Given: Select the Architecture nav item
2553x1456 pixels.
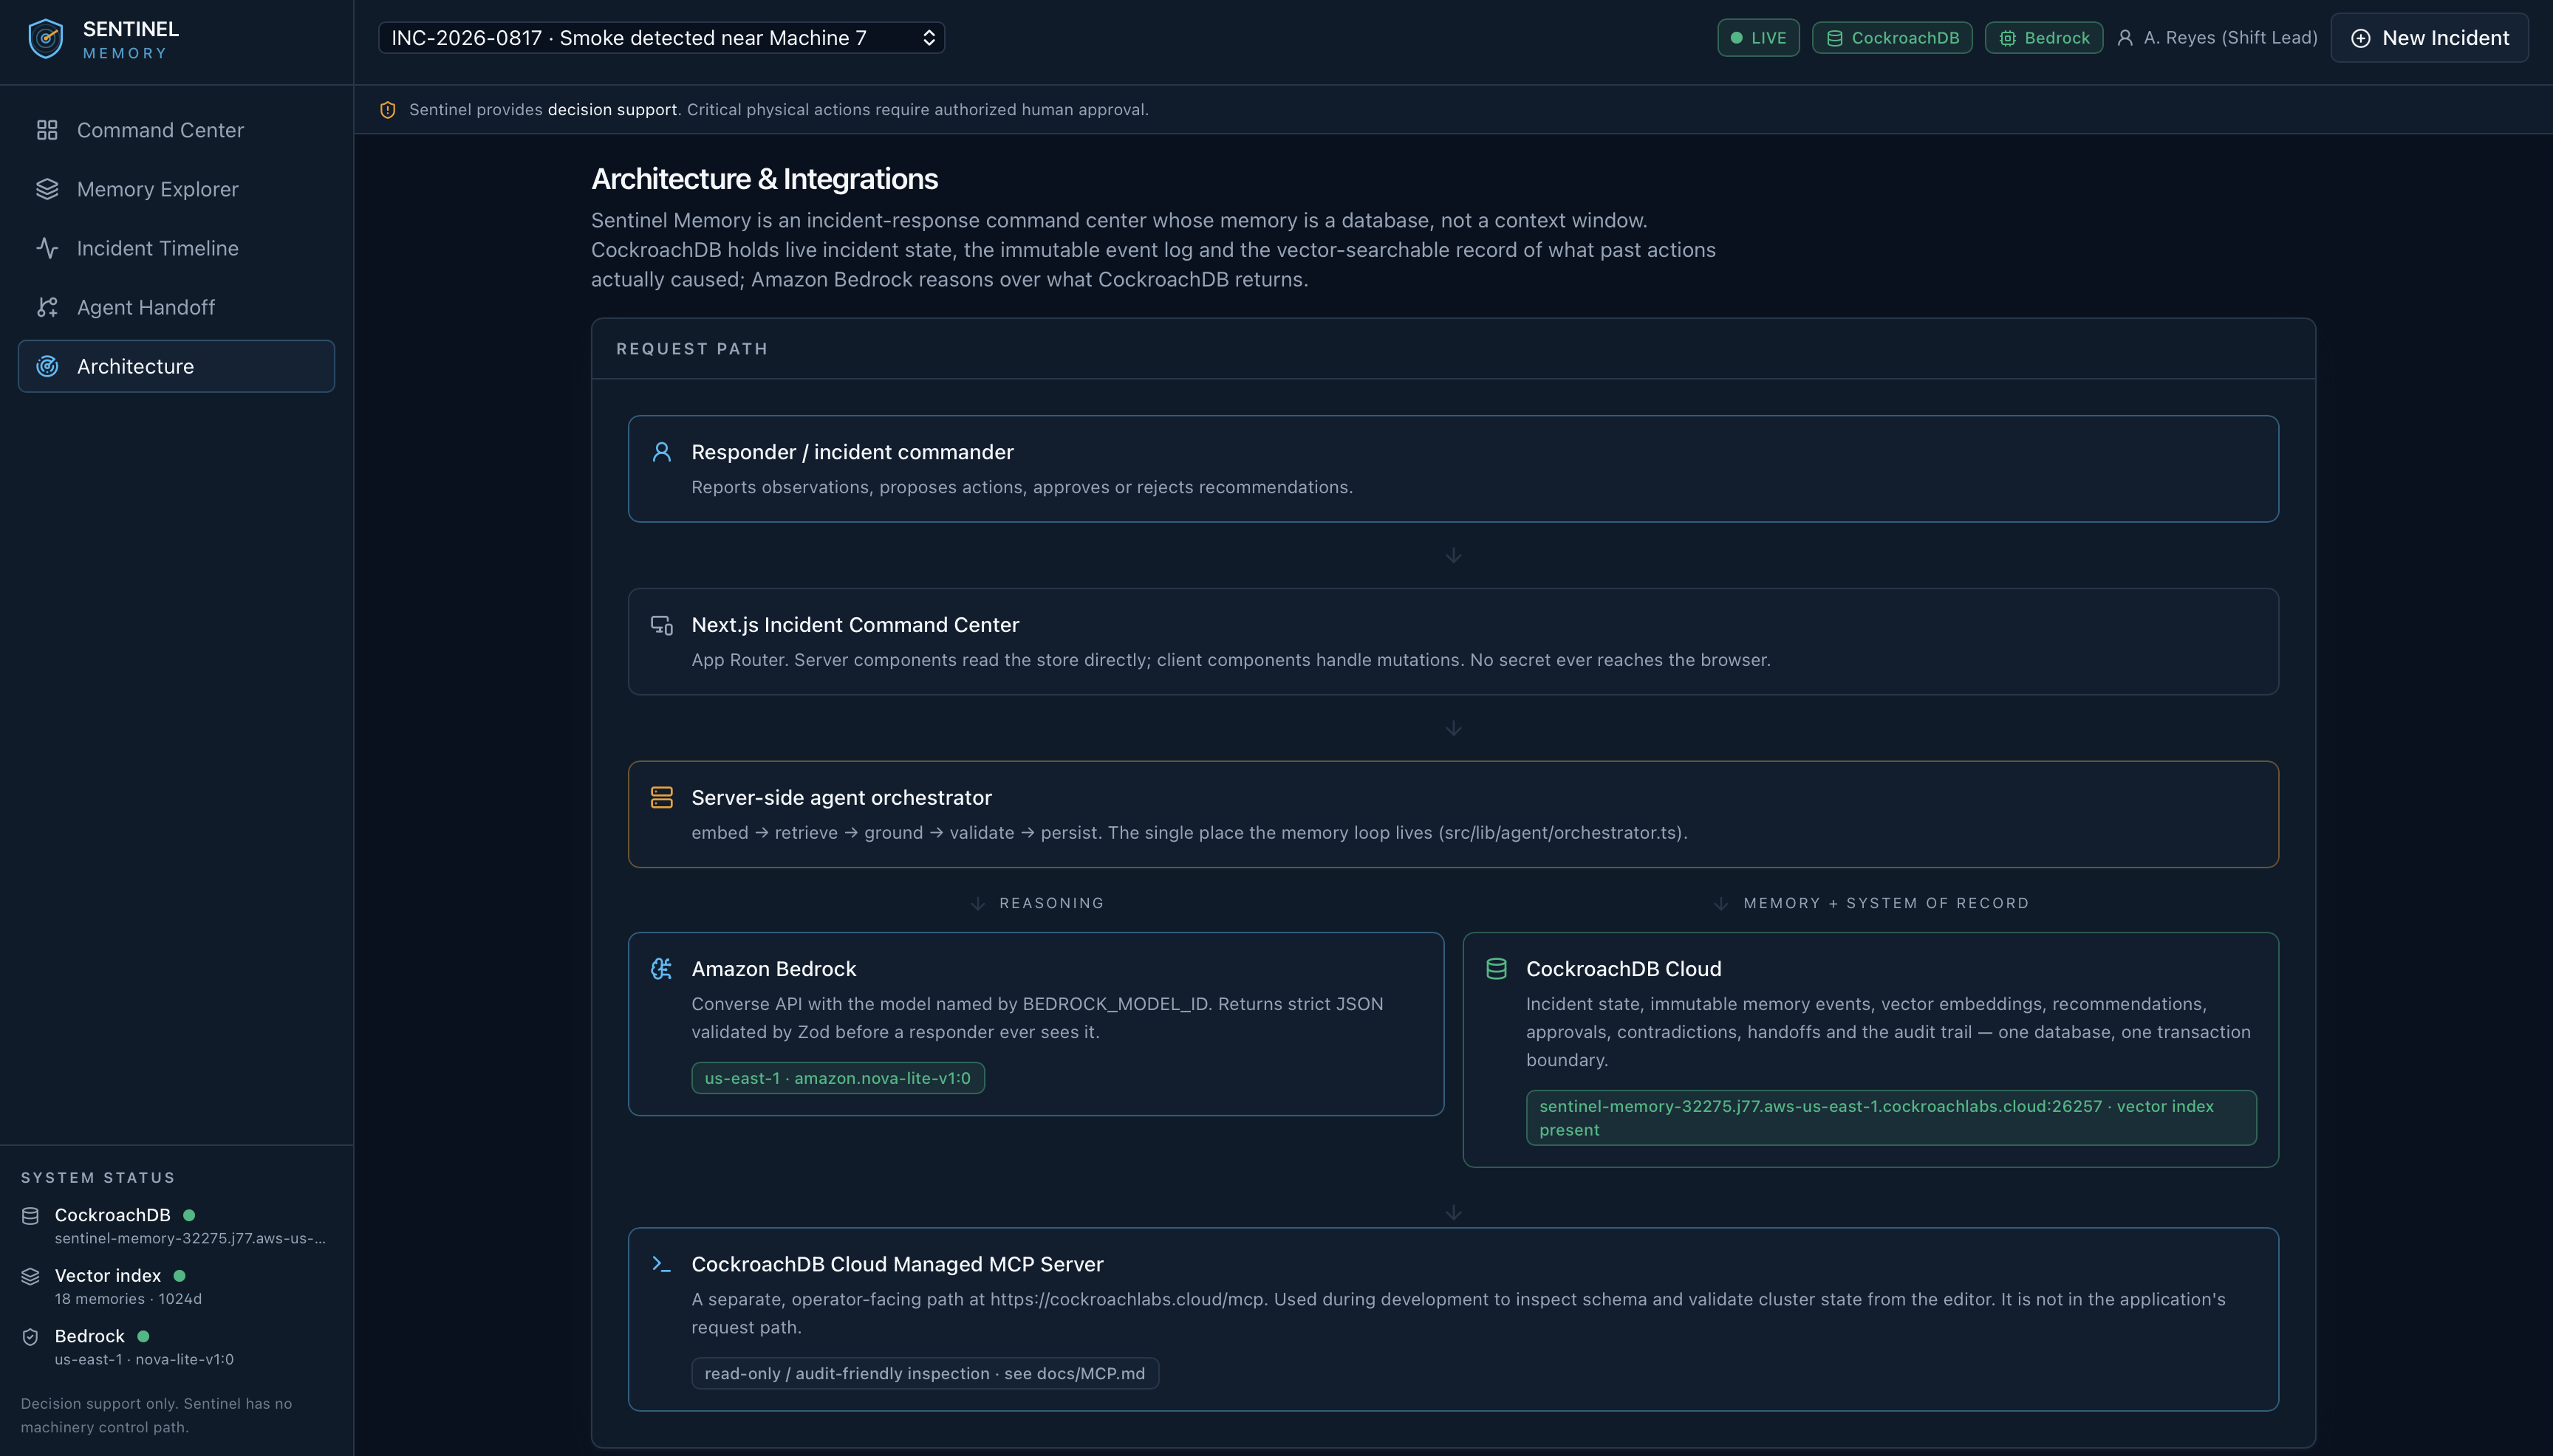Looking at the screenshot, I should tap(176, 366).
